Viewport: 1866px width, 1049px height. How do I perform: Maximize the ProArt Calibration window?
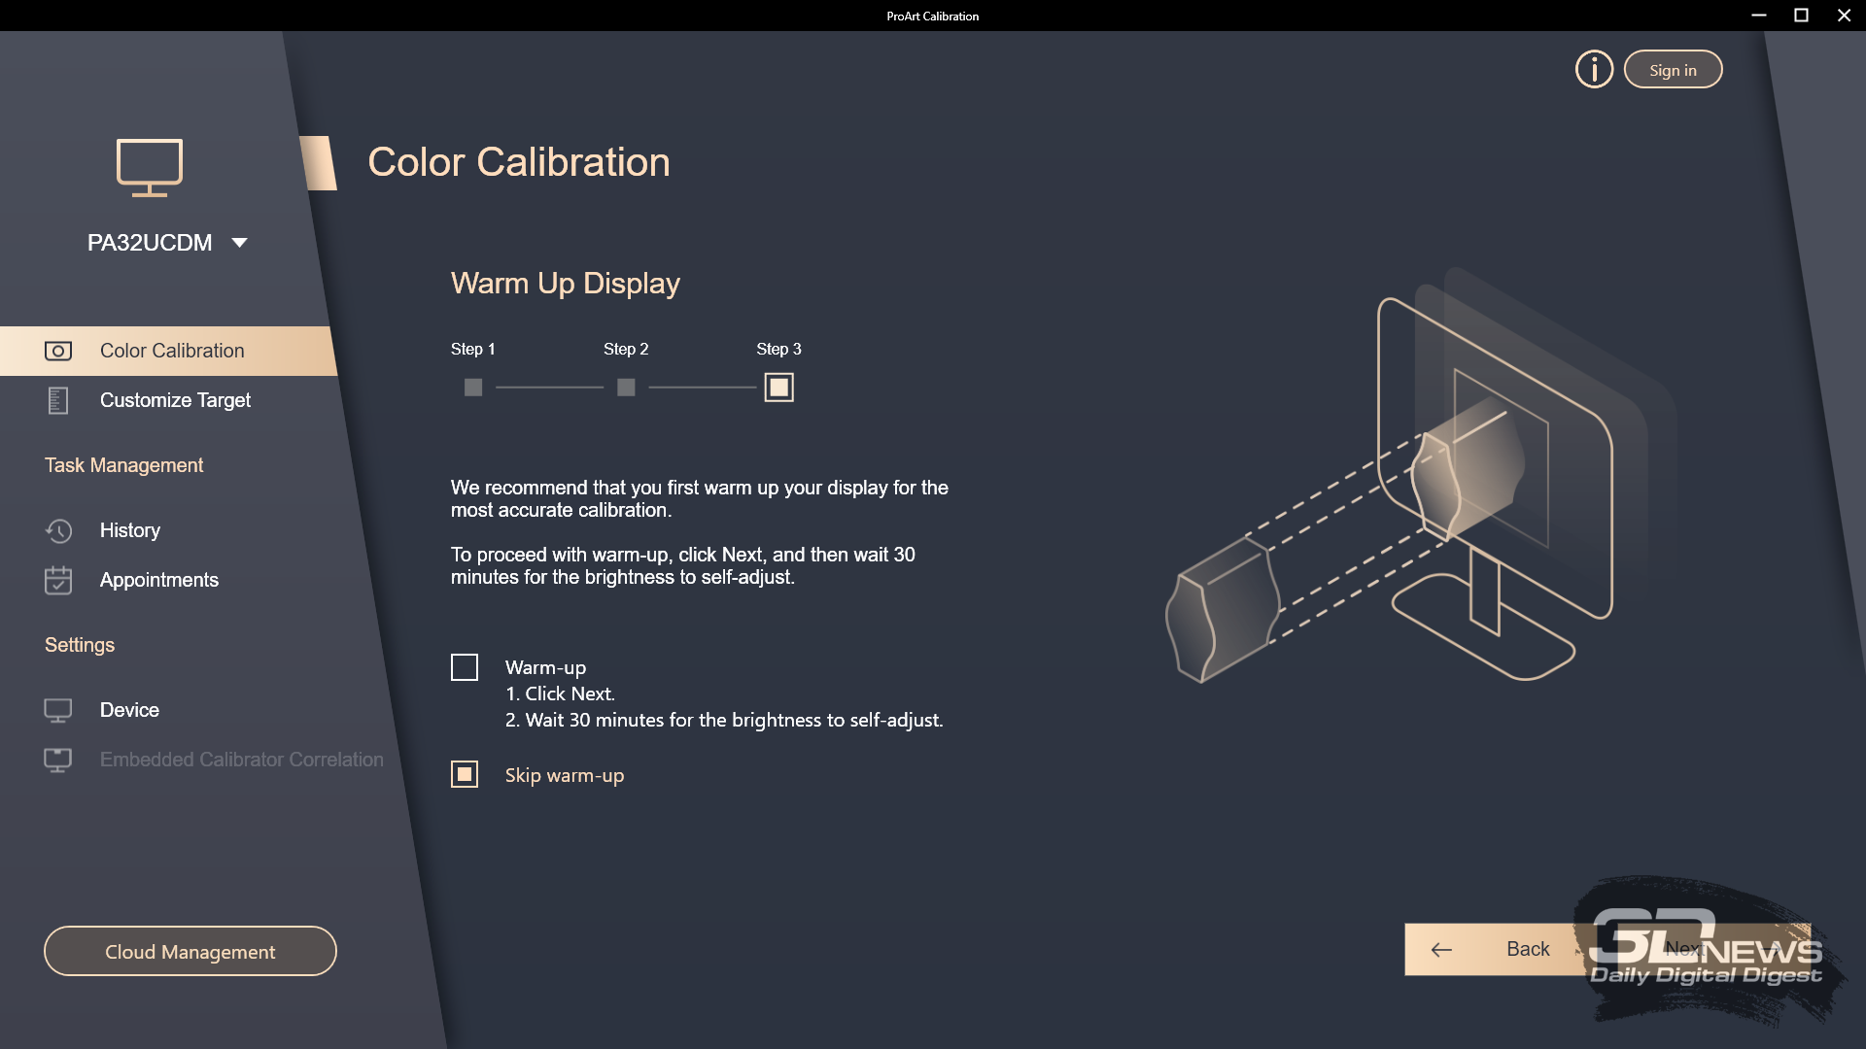[1801, 16]
